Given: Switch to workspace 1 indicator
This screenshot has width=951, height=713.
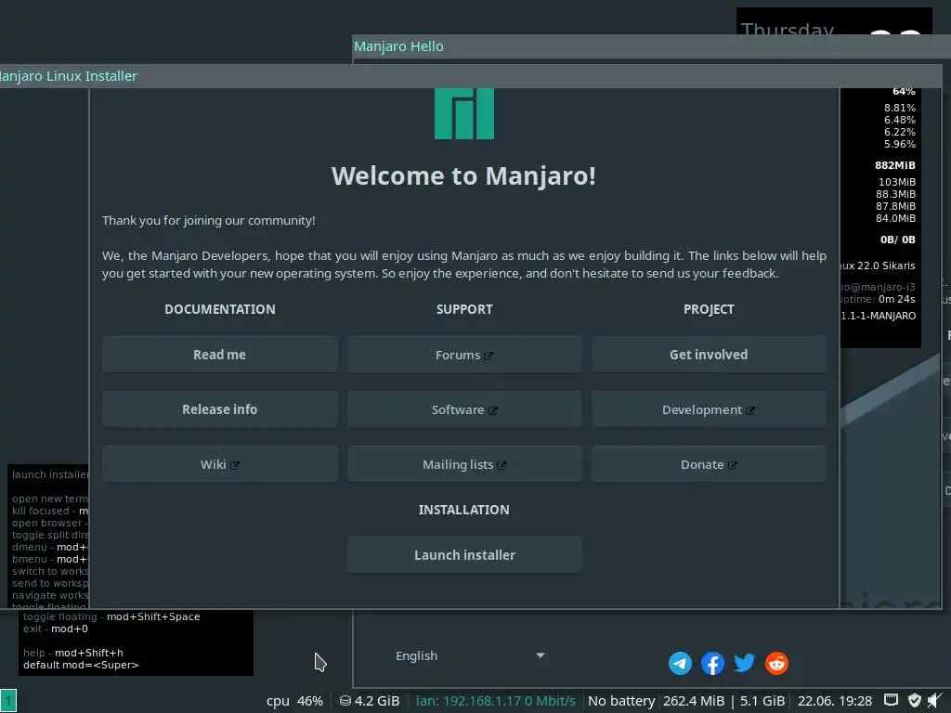Looking at the screenshot, I should coord(8,701).
